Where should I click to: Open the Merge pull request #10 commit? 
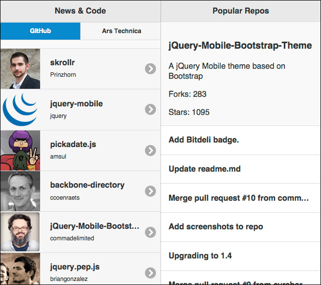click(241, 198)
